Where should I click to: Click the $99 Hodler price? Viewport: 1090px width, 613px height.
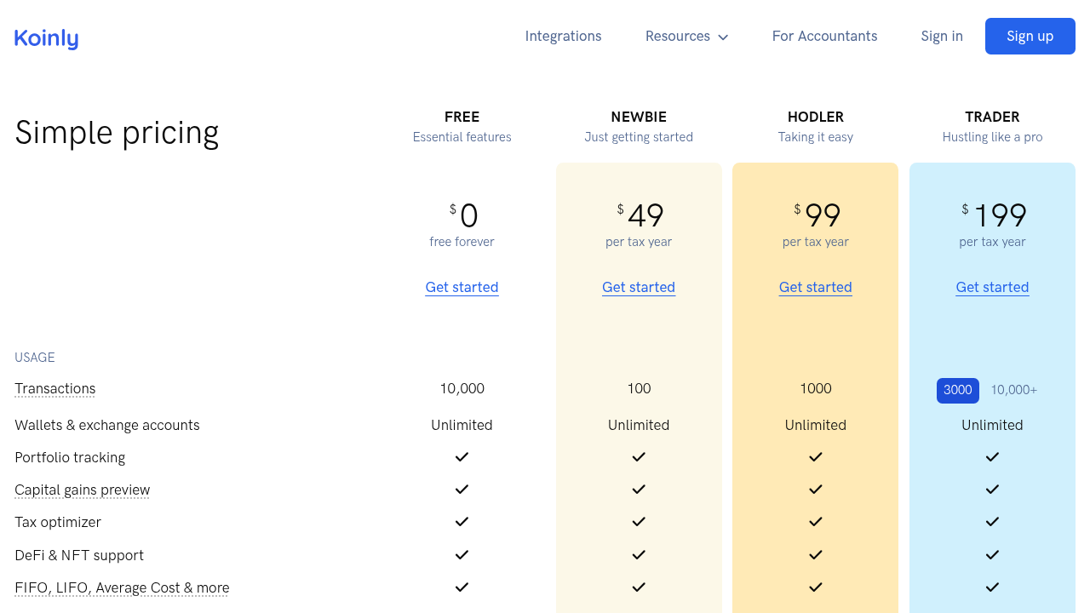coord(817,215)
